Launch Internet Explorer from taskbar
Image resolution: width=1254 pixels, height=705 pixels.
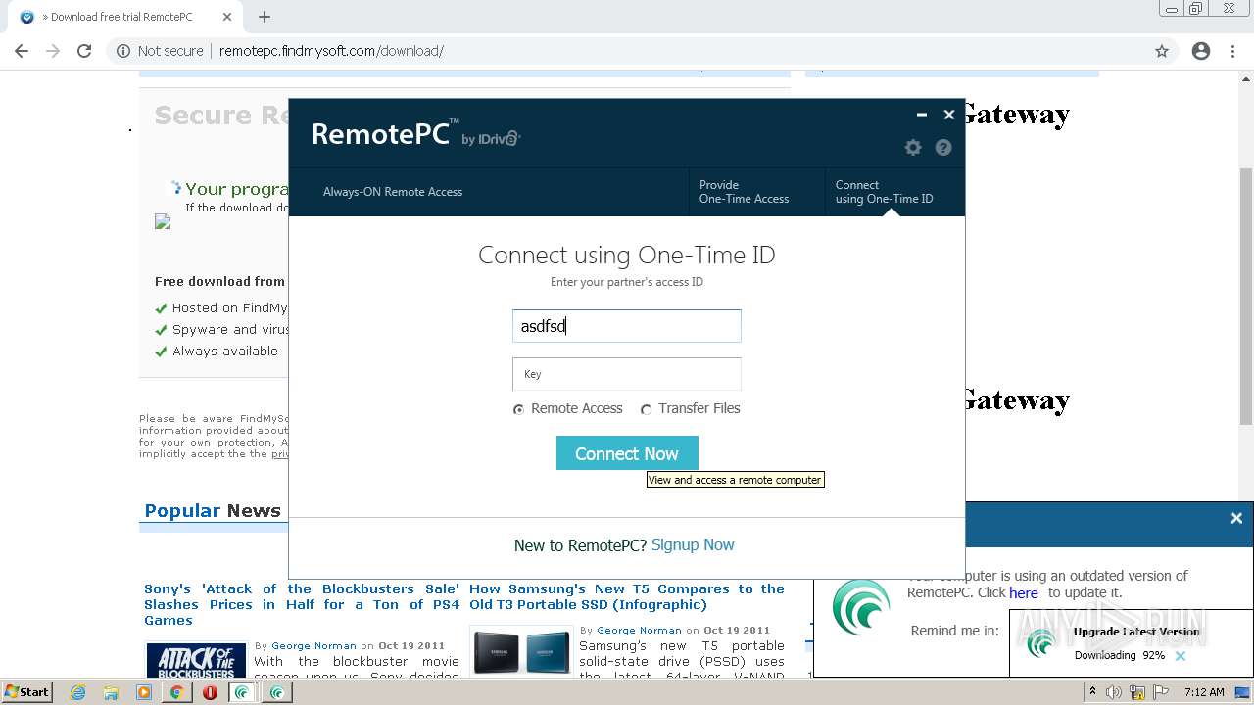[78, 692]
